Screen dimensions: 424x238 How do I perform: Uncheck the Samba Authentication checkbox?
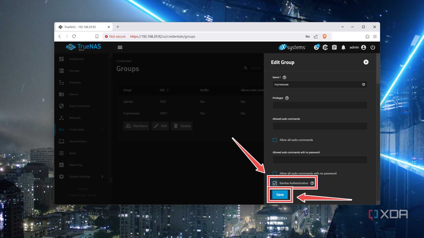[275, 183]
